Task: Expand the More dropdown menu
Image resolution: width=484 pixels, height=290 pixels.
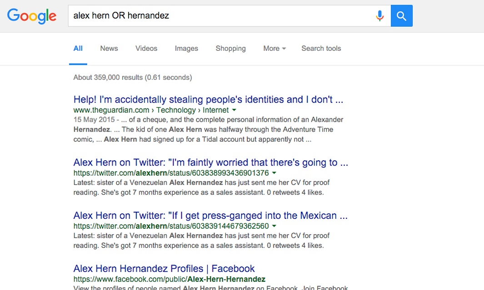Action: tap(274, 49)
